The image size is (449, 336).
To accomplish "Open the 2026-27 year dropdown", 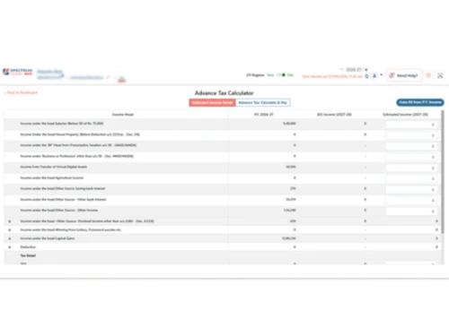I will 357,70.
